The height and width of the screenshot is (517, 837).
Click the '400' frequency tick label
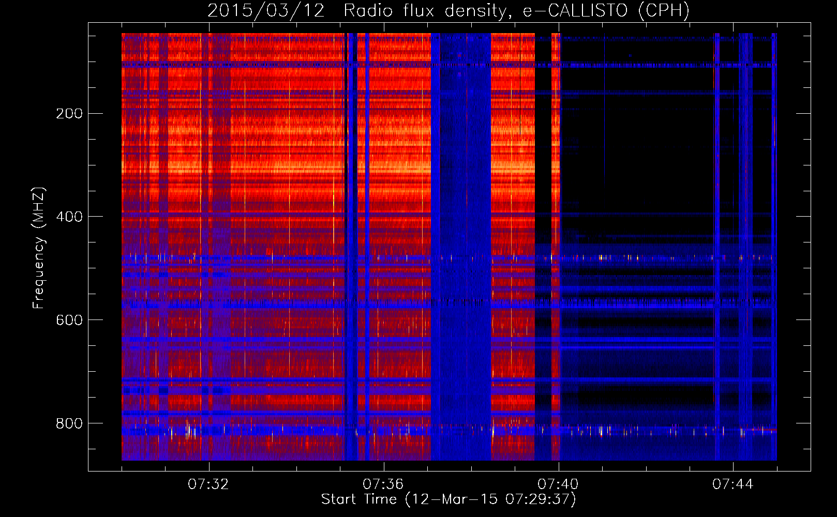pos(69,217)
